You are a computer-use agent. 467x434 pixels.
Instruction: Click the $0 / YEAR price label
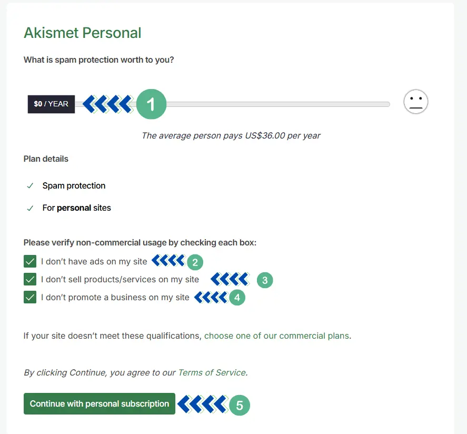click(x=51, y=104)
